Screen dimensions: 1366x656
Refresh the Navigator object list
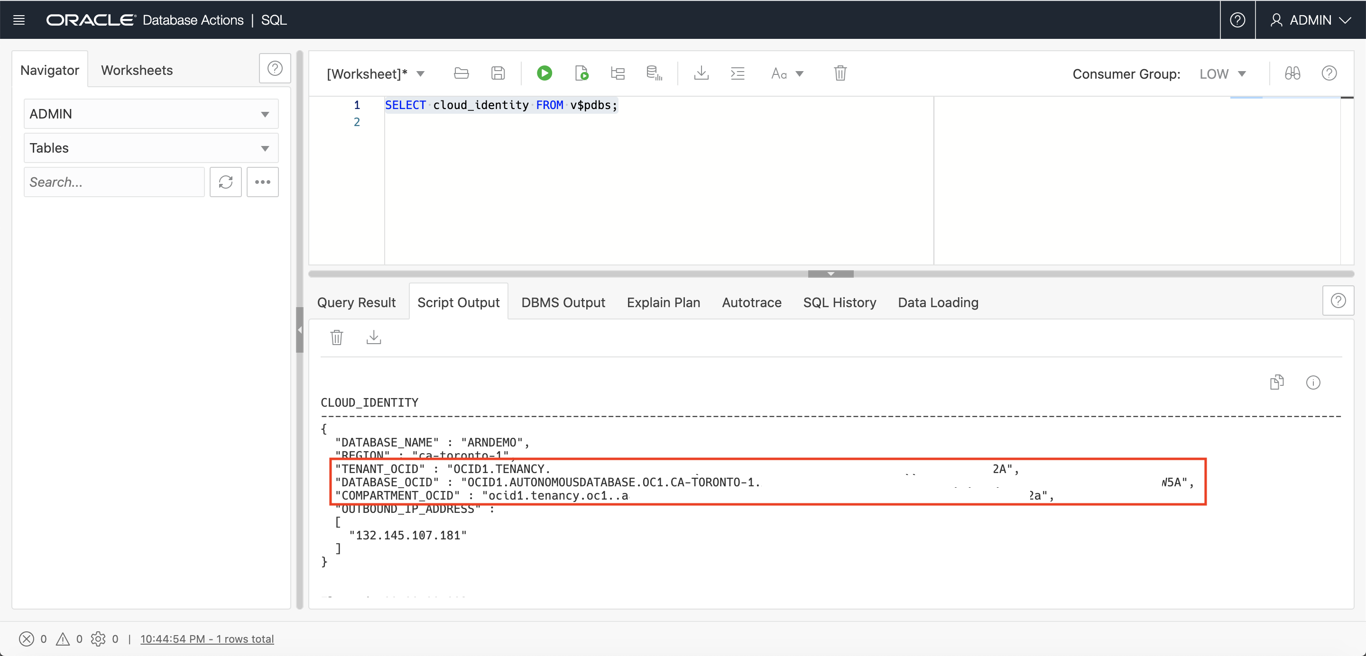(x=225, y=182)
